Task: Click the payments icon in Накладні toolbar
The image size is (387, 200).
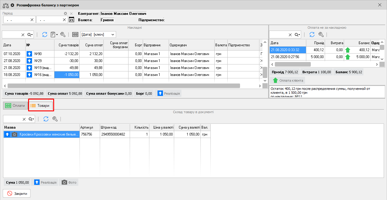Action: [75, 34]
